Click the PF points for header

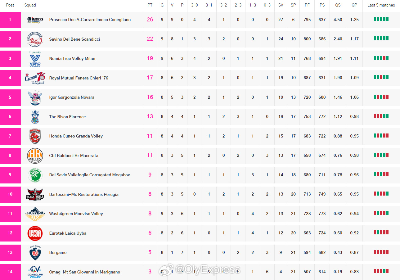307,5
